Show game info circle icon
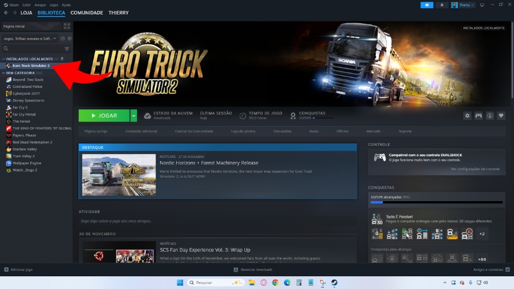 pyautogui.click(x=490, y=116)
